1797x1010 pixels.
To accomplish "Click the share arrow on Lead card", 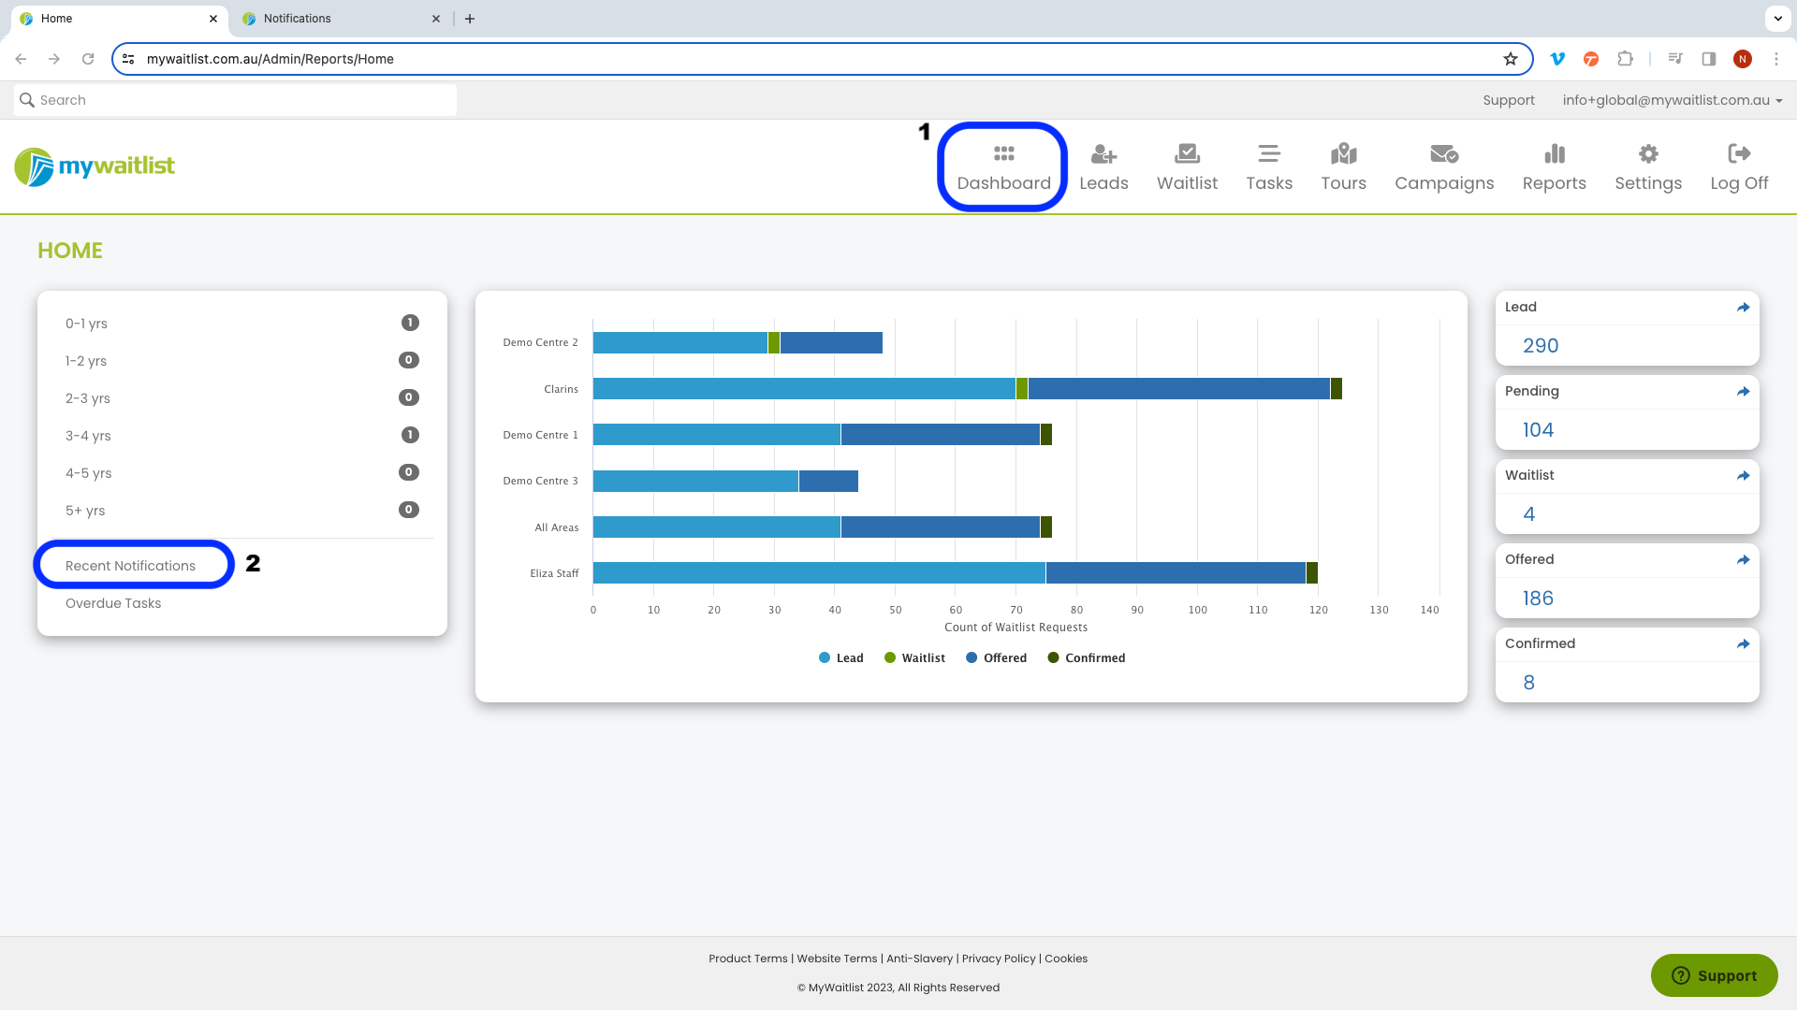I will click(1743, 308).
